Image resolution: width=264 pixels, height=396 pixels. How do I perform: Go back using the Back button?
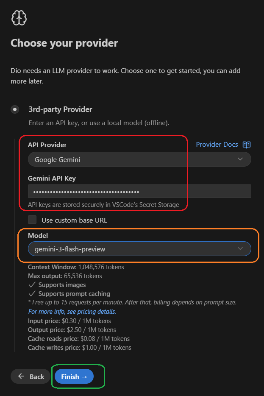[30, 376]
